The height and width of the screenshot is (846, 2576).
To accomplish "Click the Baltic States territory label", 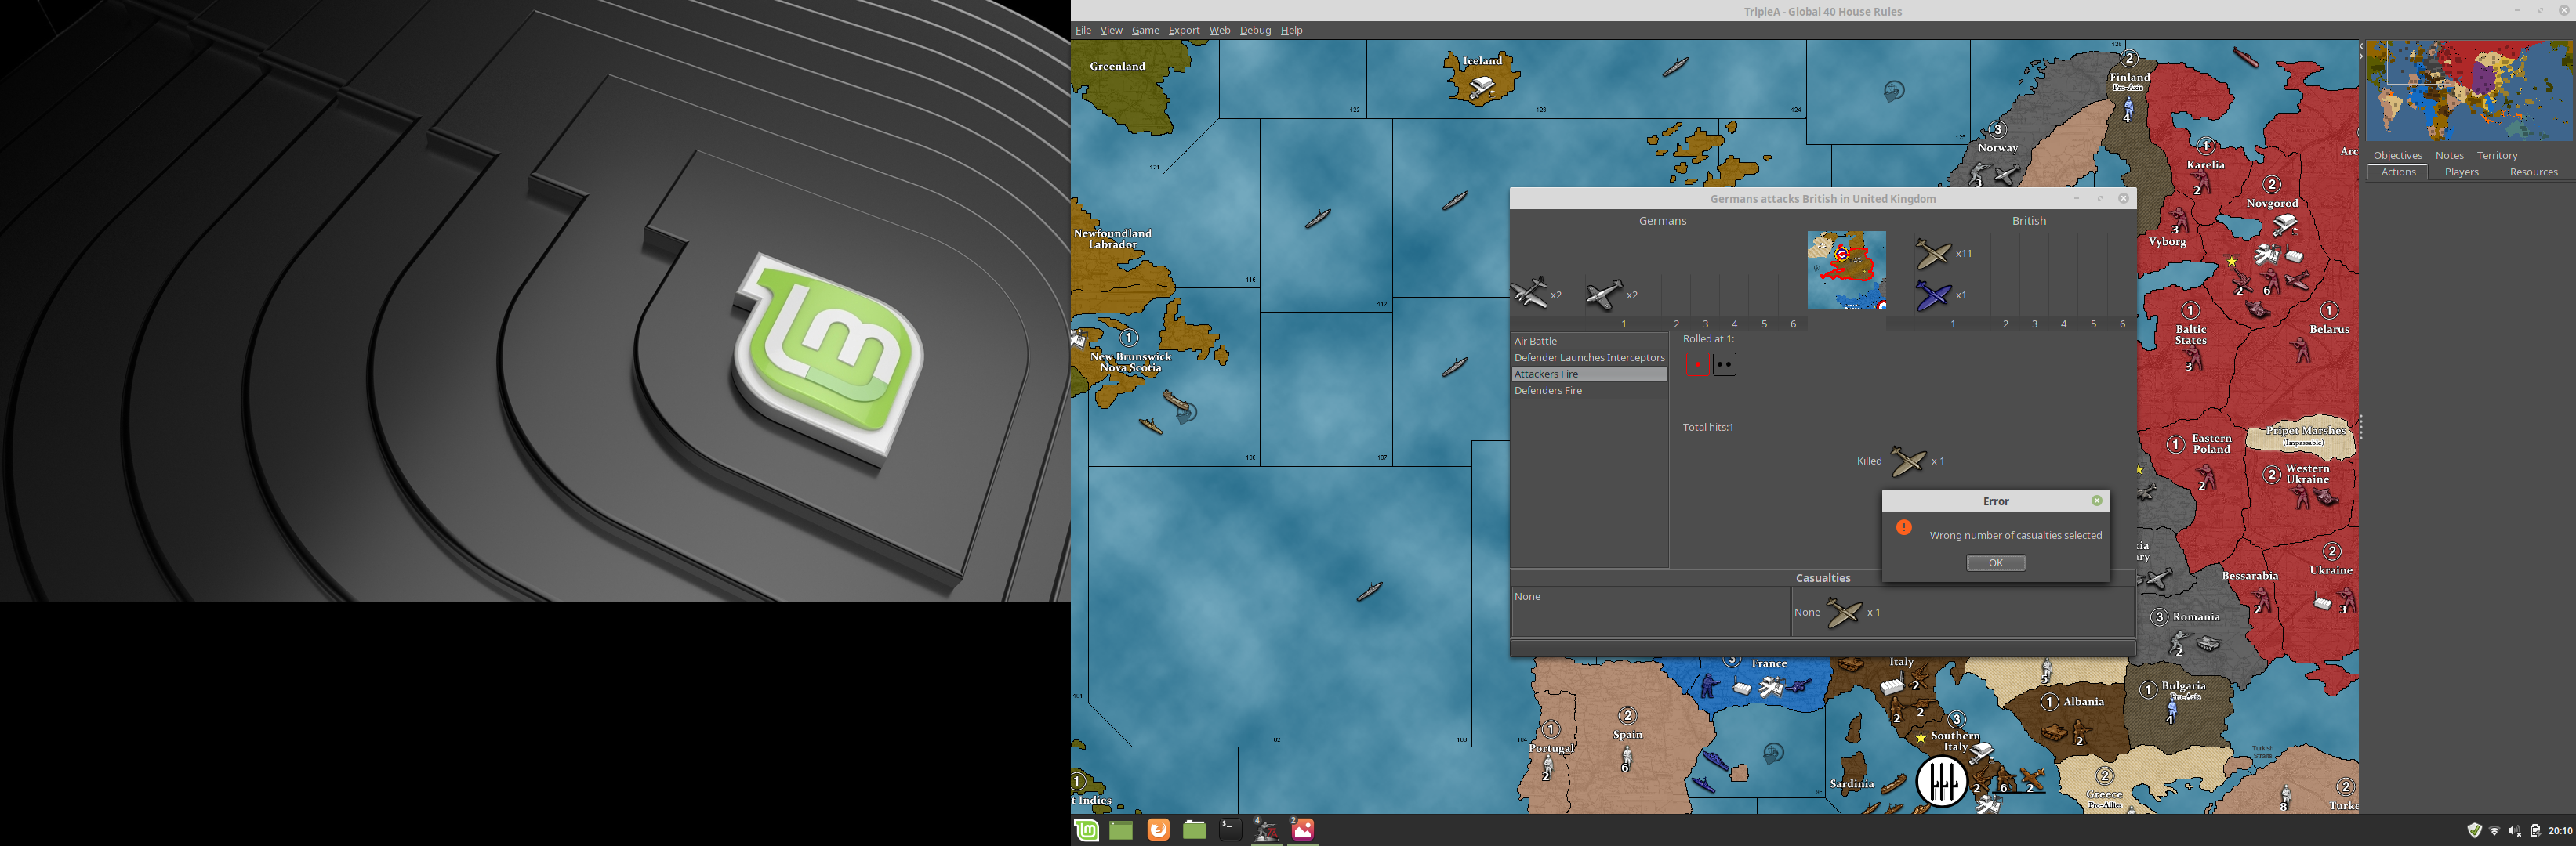I will (x=2190, y=334).
